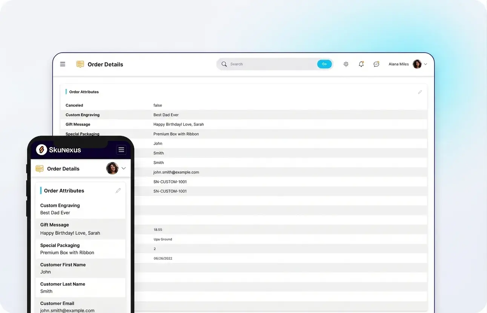Viewport: 487px width, 313px height.
Task: Expand the Alana Miles user dropdown
Action: pyautogui.click(x=426, y=64)
